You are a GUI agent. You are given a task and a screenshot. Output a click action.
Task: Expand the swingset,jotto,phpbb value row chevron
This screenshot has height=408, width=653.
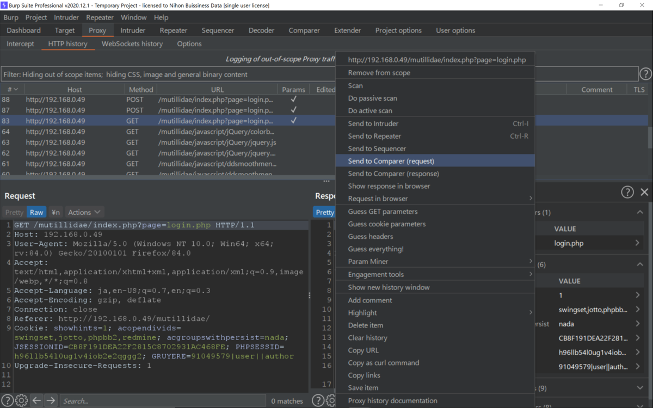point(637,310)
